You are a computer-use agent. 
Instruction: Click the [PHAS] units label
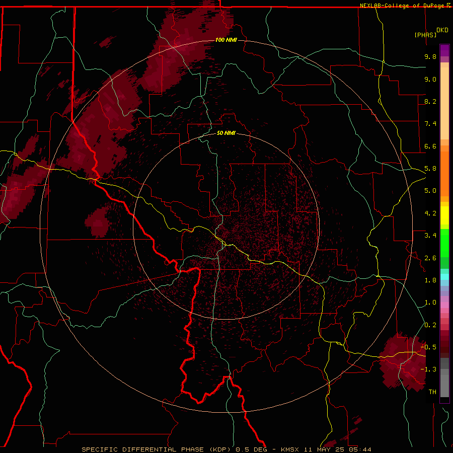425,35
